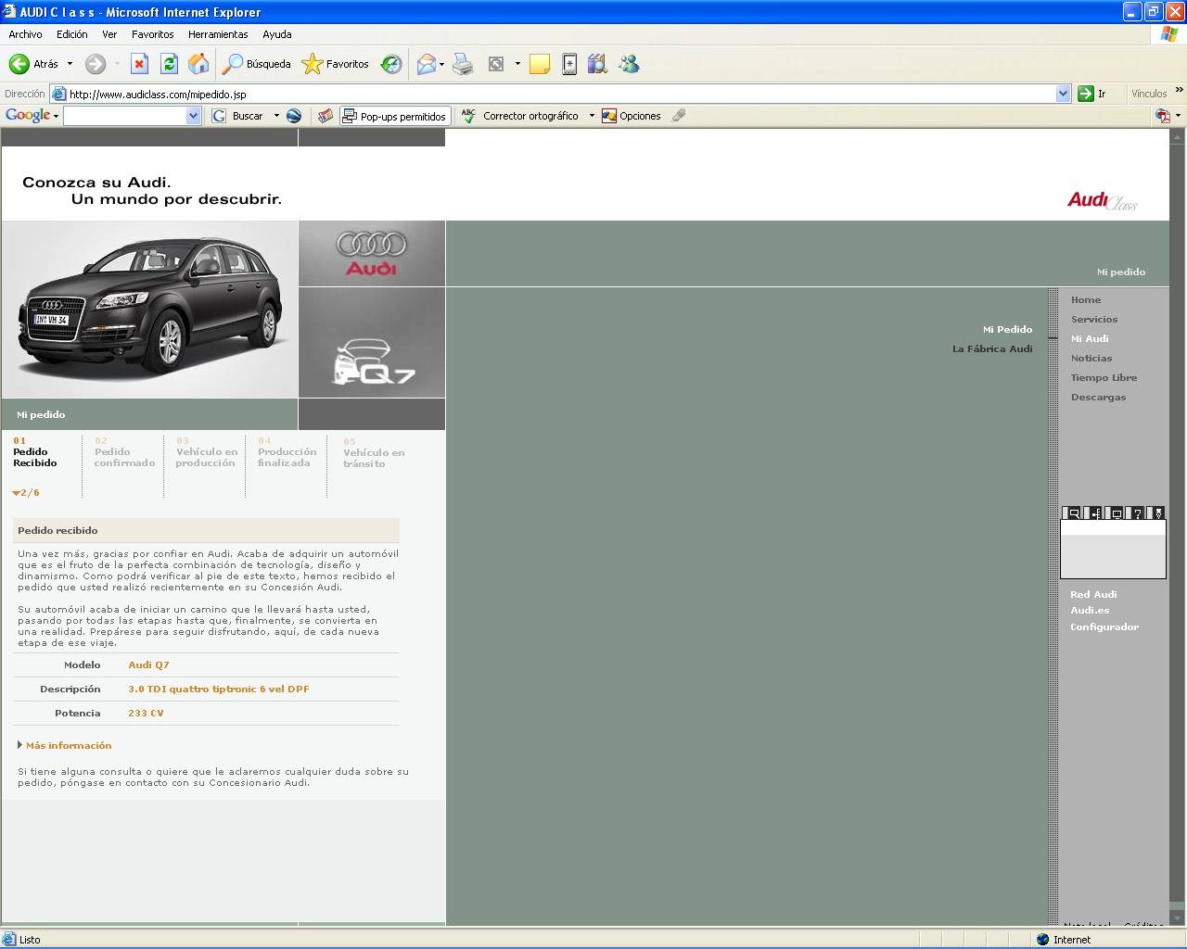Click the Atrás back button

pos(33,64)
